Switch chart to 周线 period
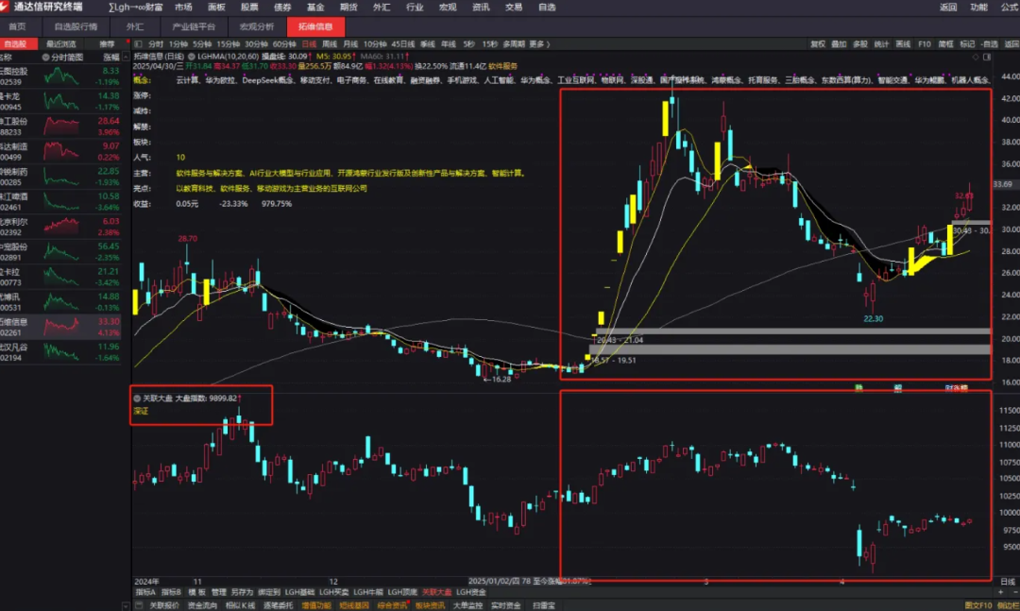The image size is (1020, 611). 330,44
